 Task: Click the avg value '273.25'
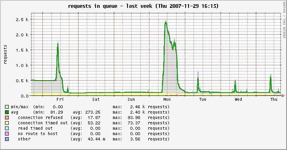pyautogui.click(x=93, y=112)
